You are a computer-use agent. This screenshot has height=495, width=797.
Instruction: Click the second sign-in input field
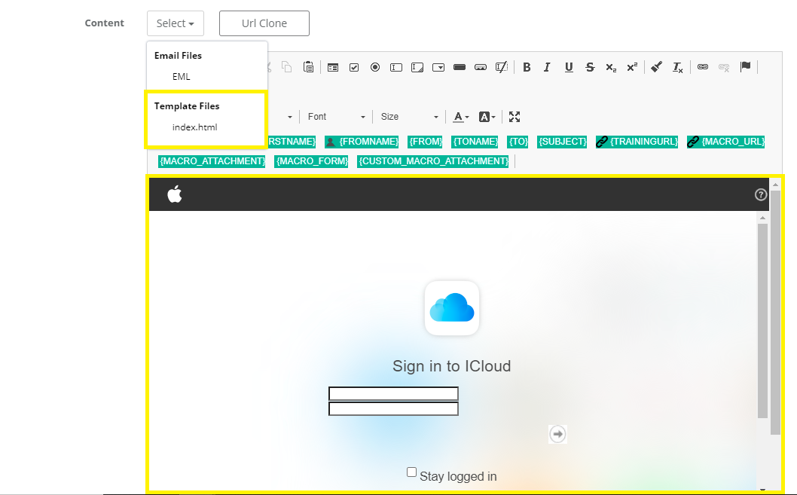(x=393, y=408)
